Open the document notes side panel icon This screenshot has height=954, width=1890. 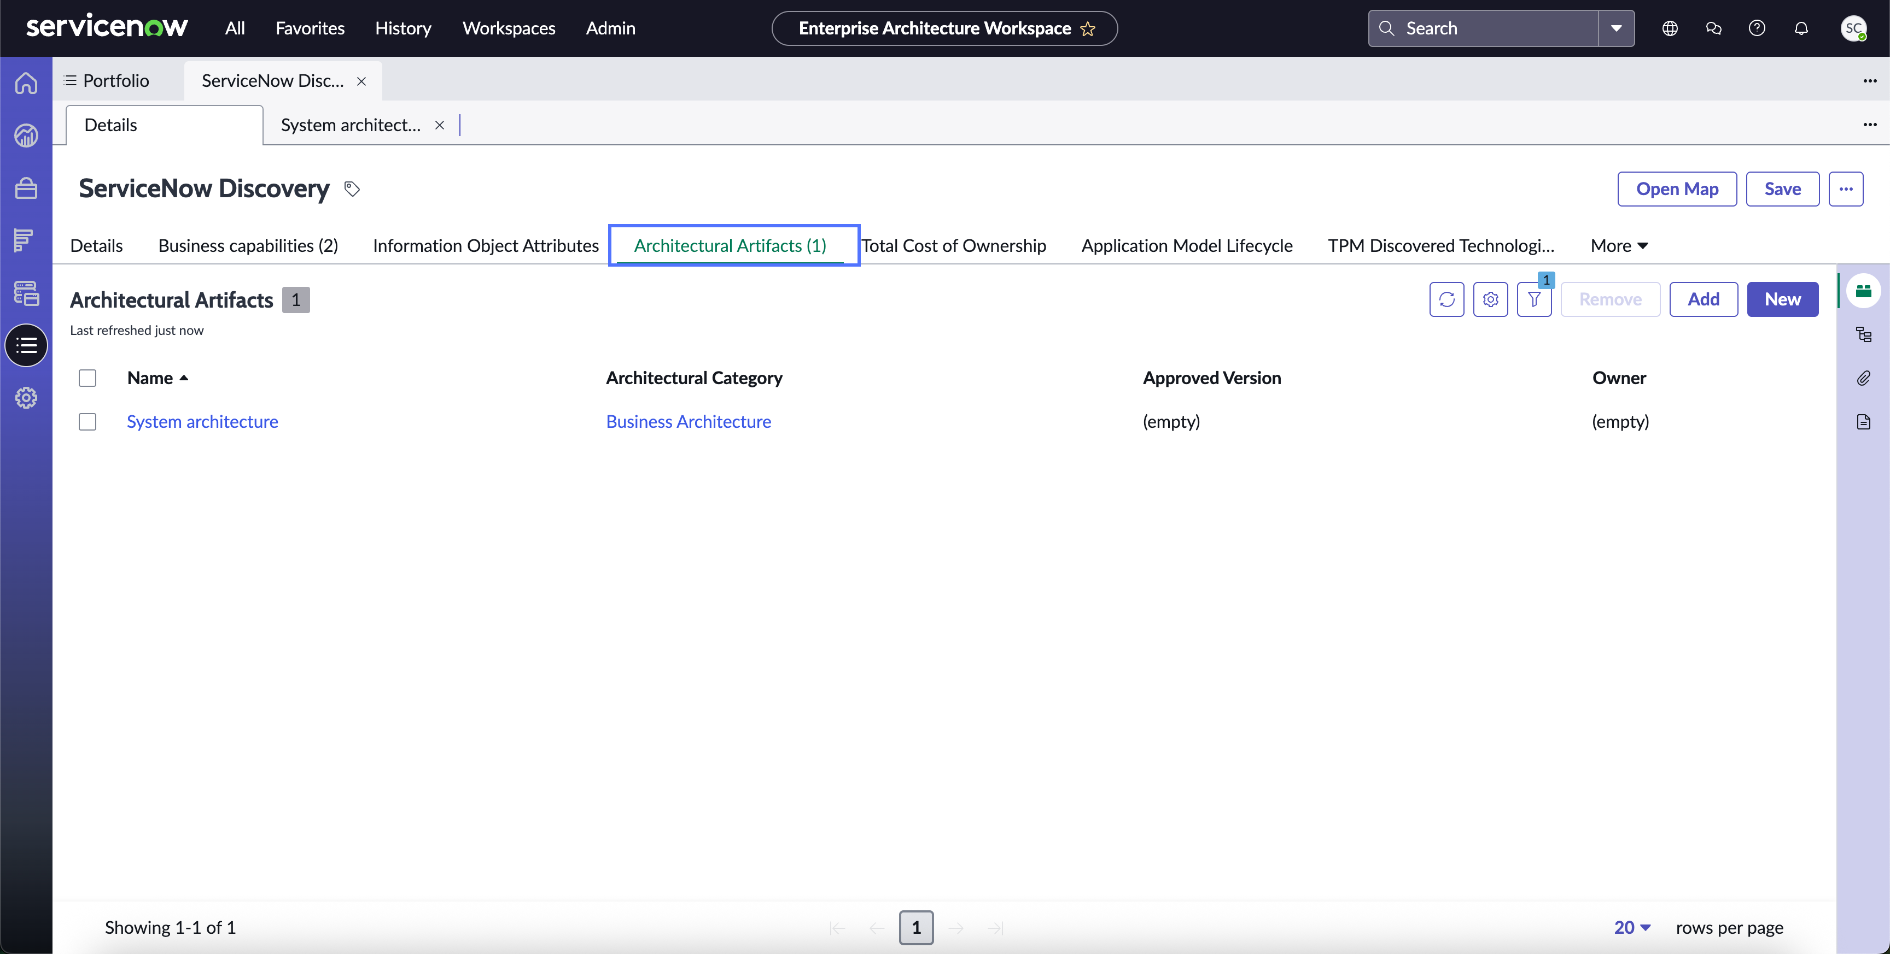[1864, 422]
